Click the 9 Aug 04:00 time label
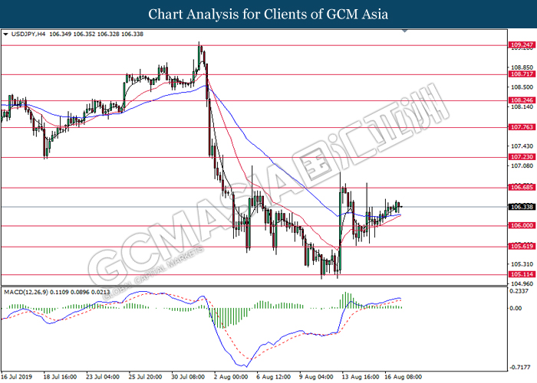537x383 pixels. [x=316, y=377]
